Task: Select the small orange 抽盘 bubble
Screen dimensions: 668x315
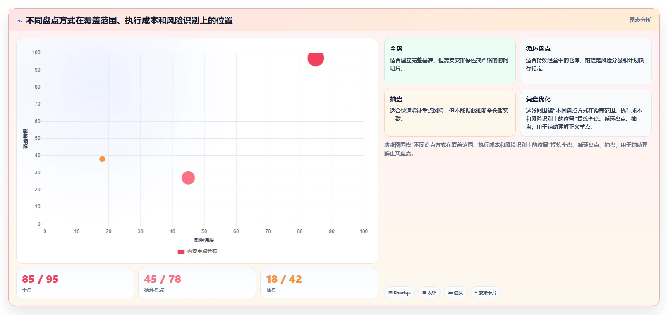Action: (x=102, y=159)
